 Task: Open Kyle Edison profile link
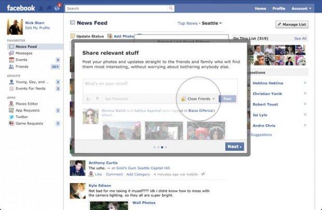pos(100,186)
